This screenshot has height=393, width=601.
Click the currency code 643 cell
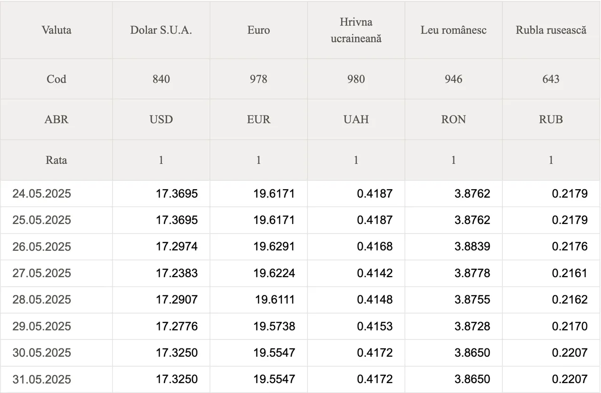(x=551, y=79)
